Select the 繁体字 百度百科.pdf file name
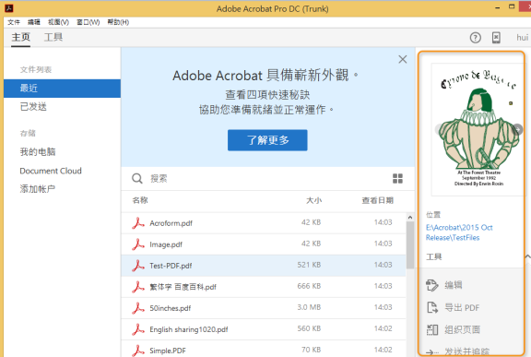Screen dimensions: 531x357 (183, 287)
